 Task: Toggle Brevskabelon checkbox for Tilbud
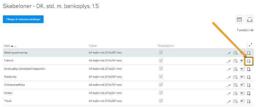coord(161,101)
